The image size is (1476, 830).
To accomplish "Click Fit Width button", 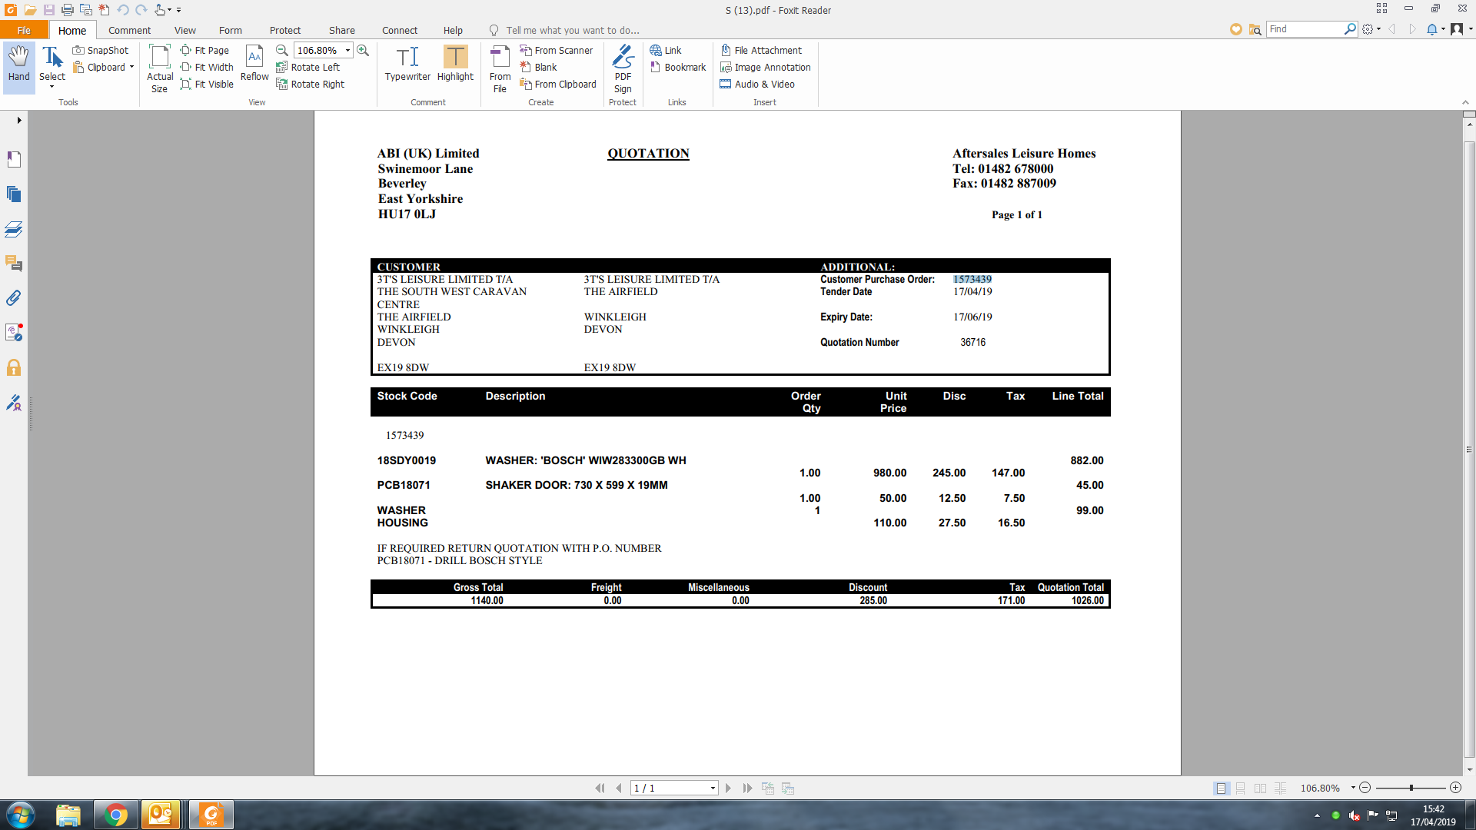I will coord(207,68).
